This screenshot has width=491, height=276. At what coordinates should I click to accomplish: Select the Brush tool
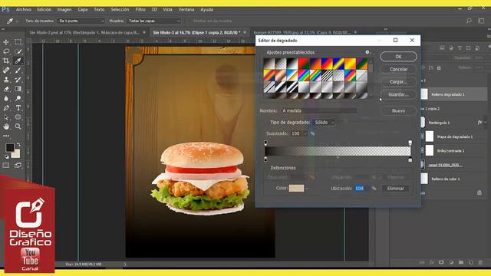tap(18, 70)
